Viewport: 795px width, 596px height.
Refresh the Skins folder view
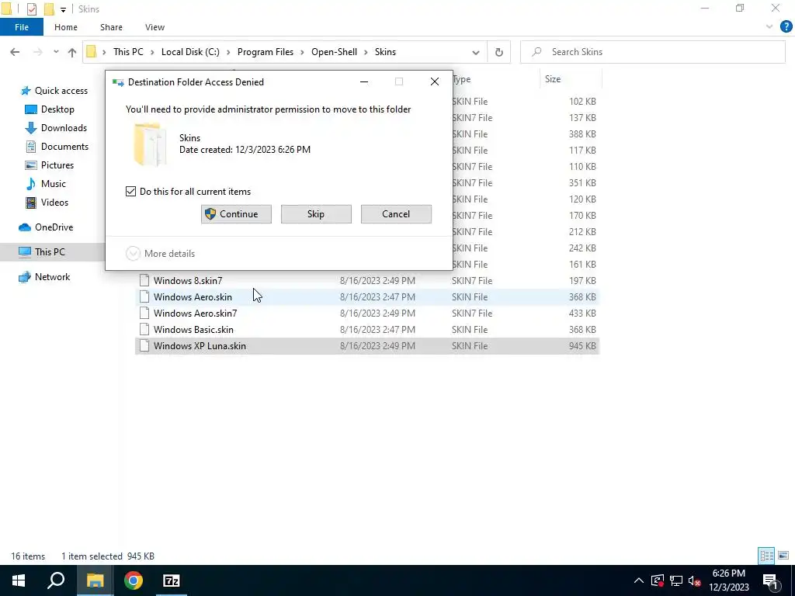pyautogui.click(x=499, y=52)
